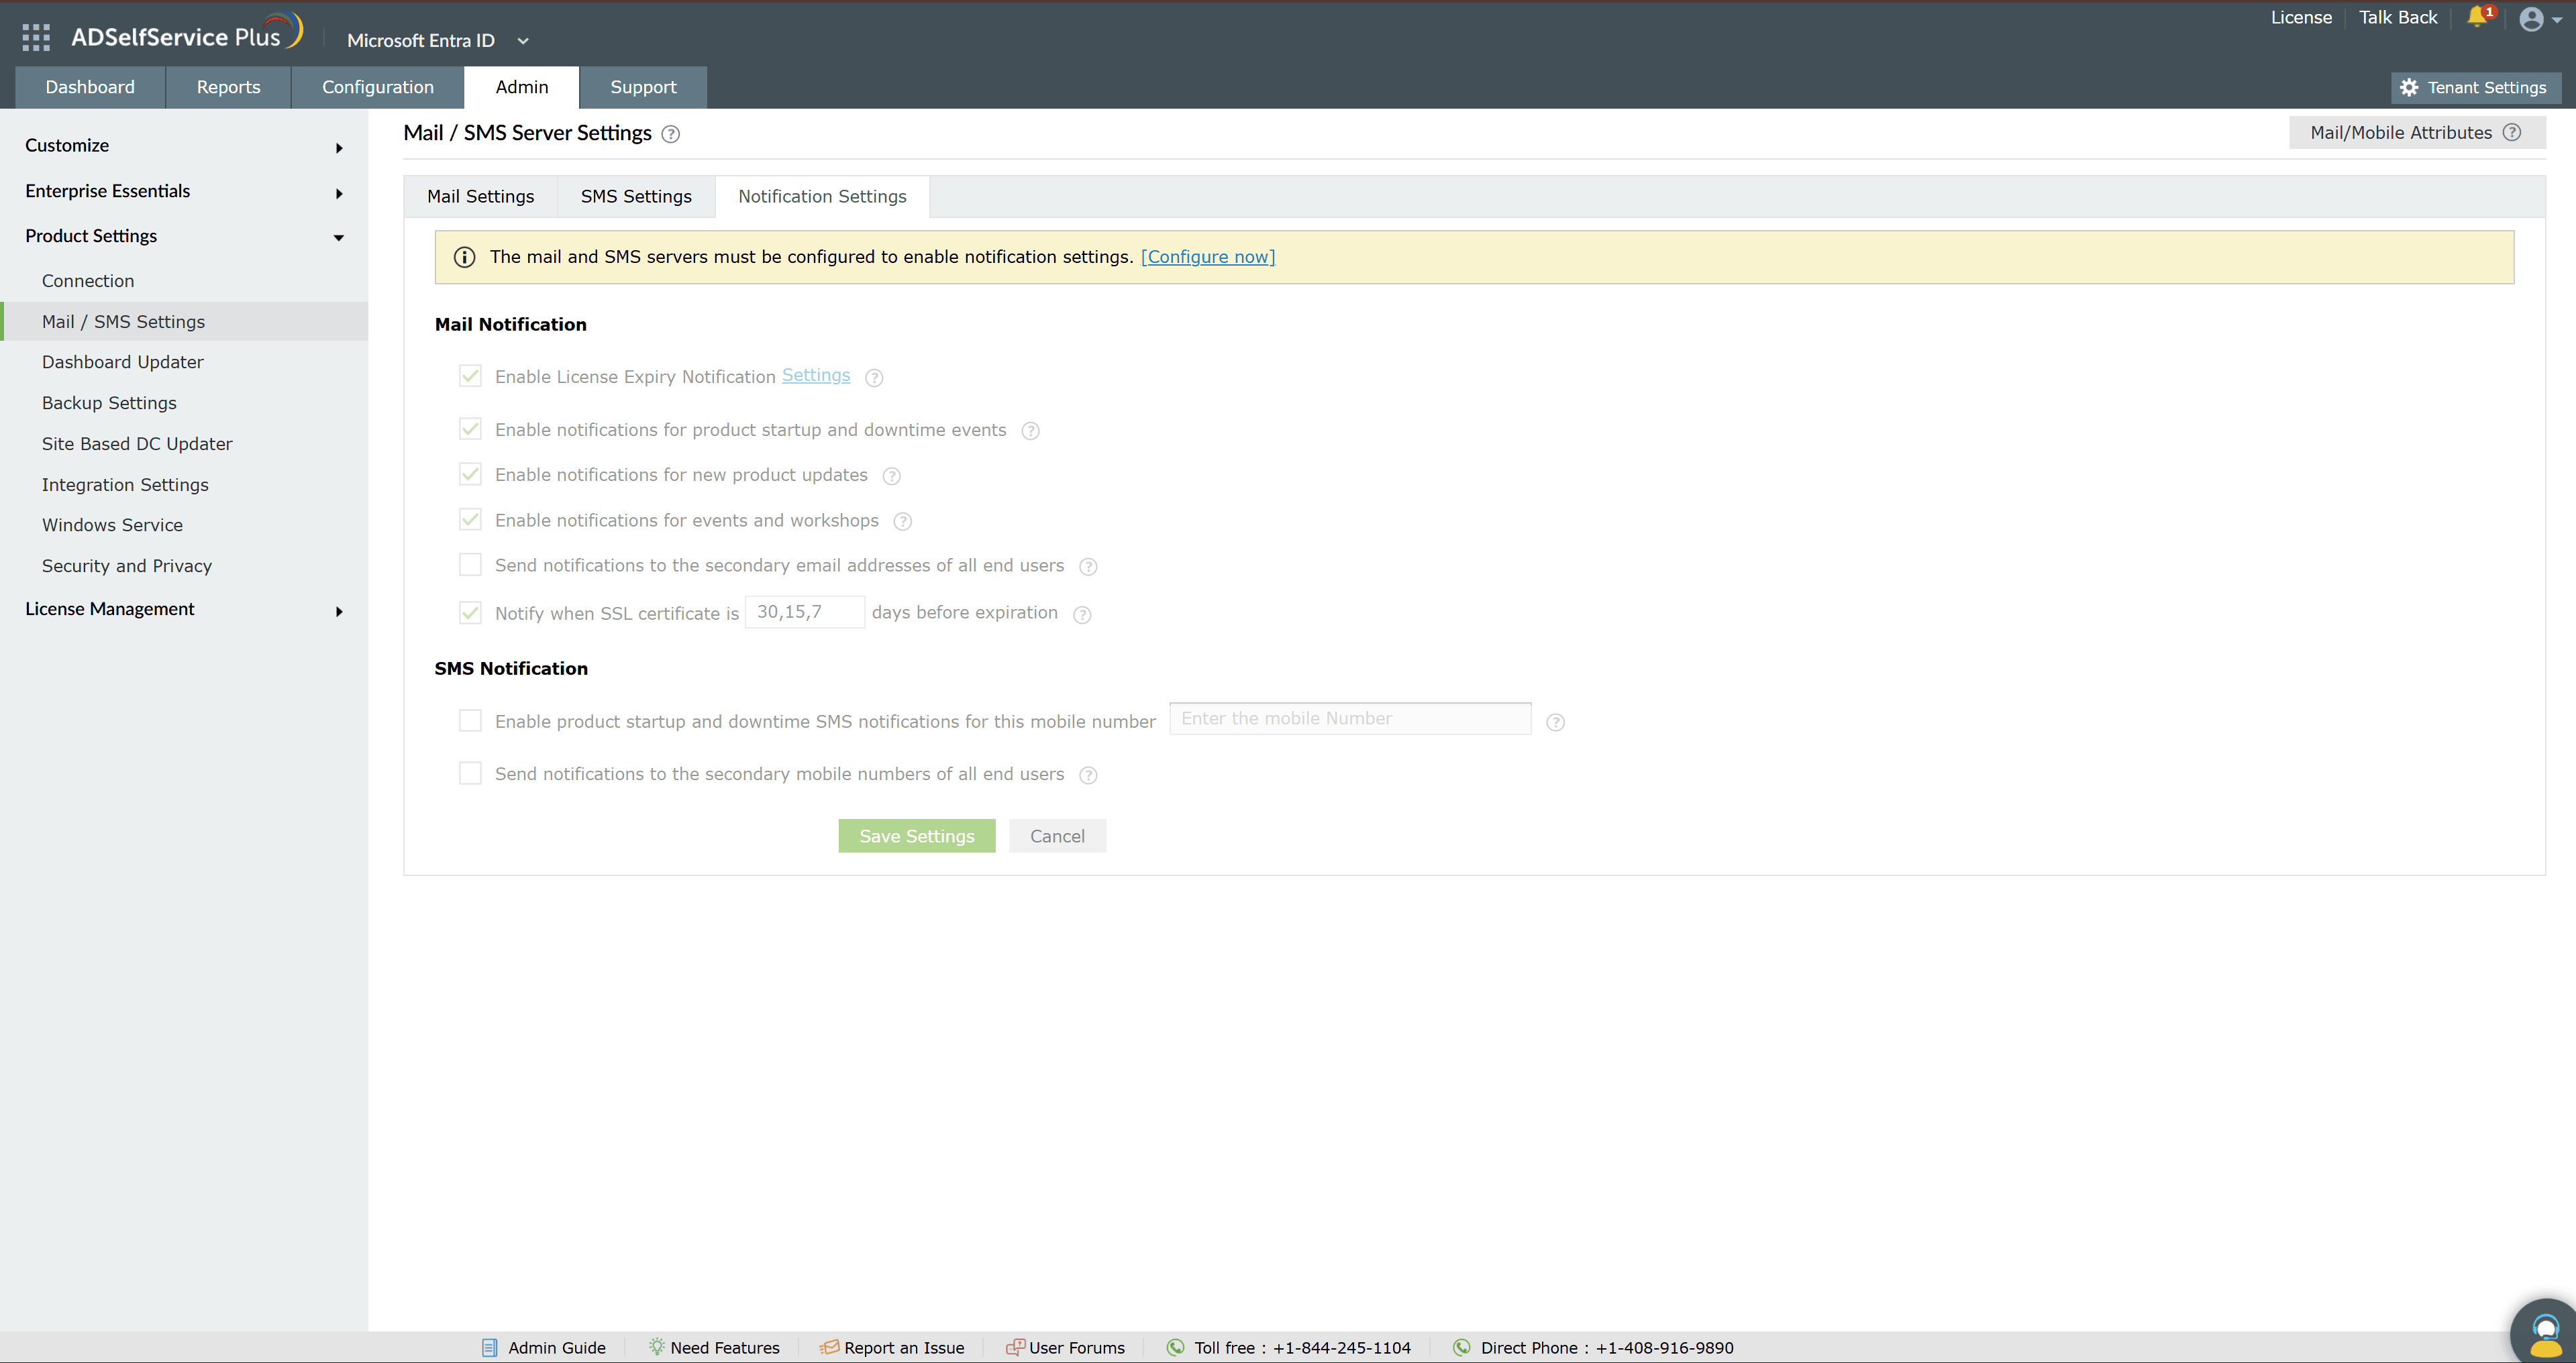The width and height of the screenshot is (2576, 1363).
Task: Open help icon next to mobile number field
Action: coord(1555,722)
